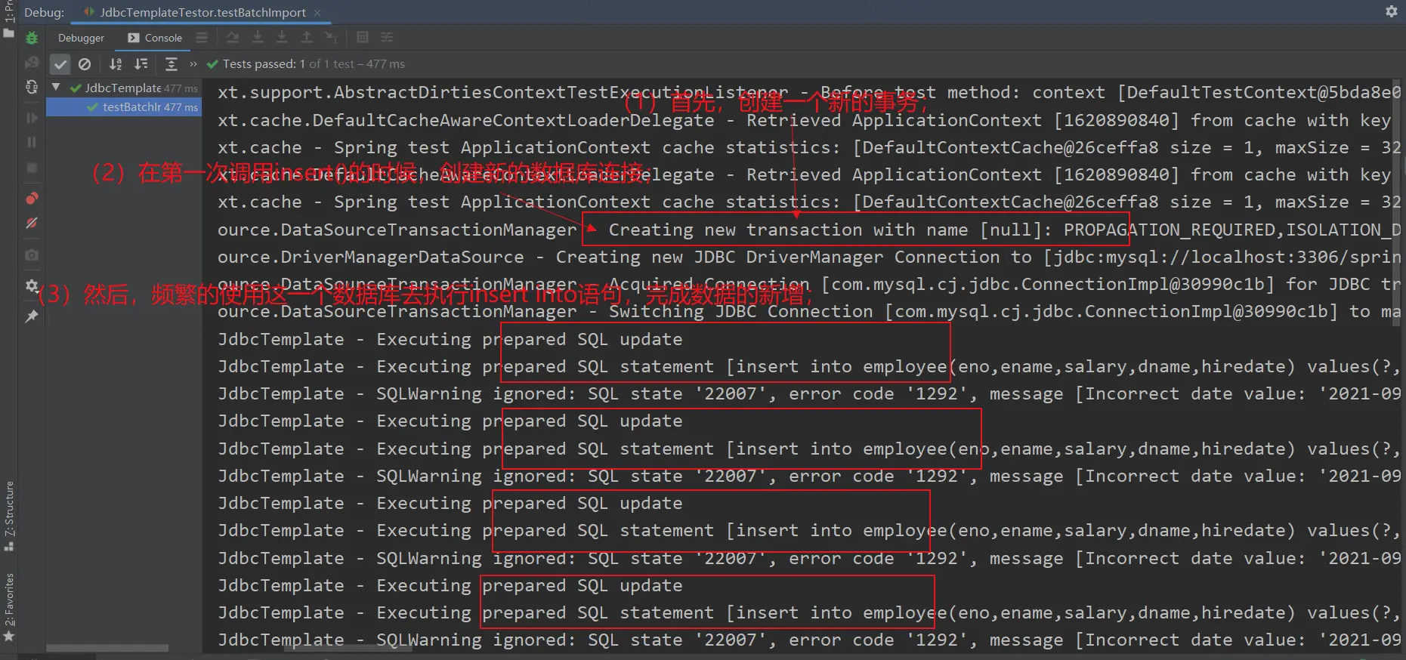The width and height of the screenshot is (1406, 660).
Task: Click the 'Before test method' log line
Action: pos(808,92)
